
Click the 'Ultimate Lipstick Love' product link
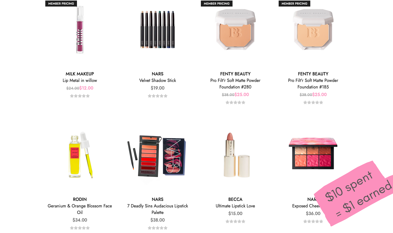point(235,206)
